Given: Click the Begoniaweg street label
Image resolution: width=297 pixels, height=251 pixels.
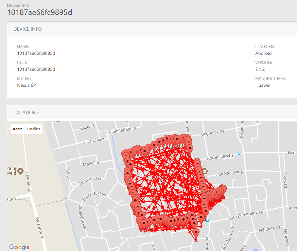Looking at the screenshot, I should pos(213,133).
